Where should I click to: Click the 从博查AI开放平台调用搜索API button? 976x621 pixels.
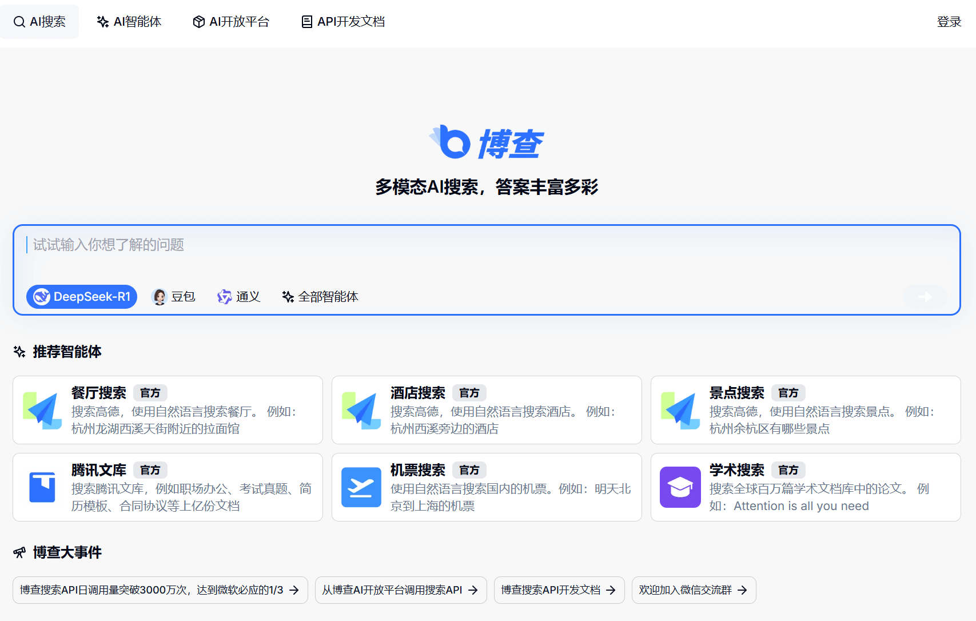click(400, 590)
